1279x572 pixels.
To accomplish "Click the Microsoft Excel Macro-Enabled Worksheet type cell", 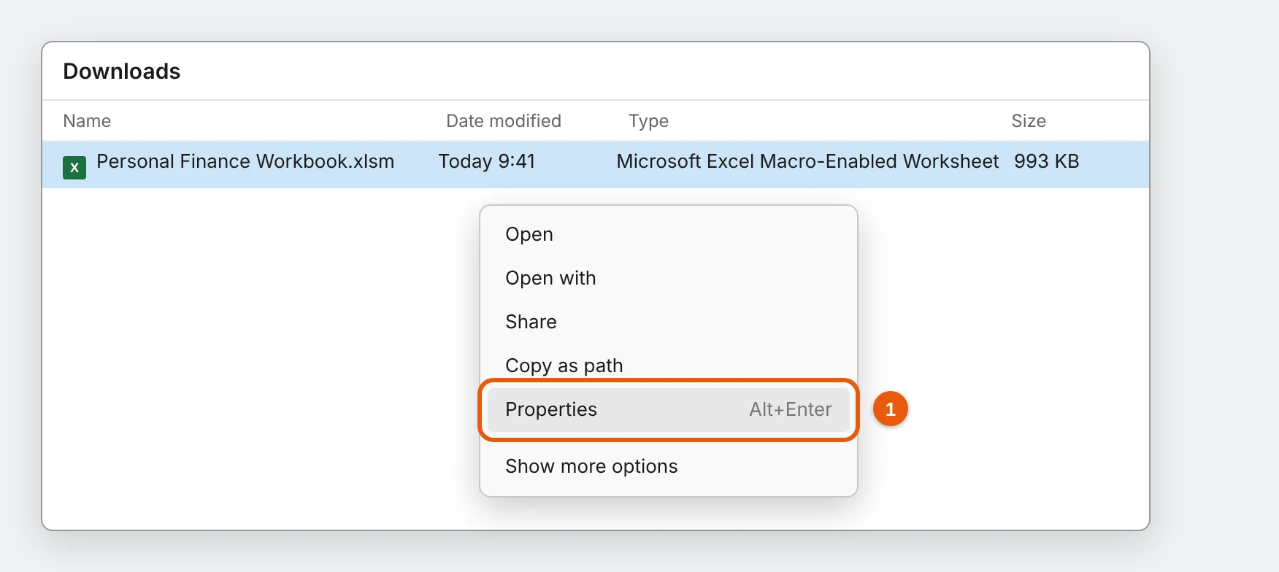I will coord(807,161).
